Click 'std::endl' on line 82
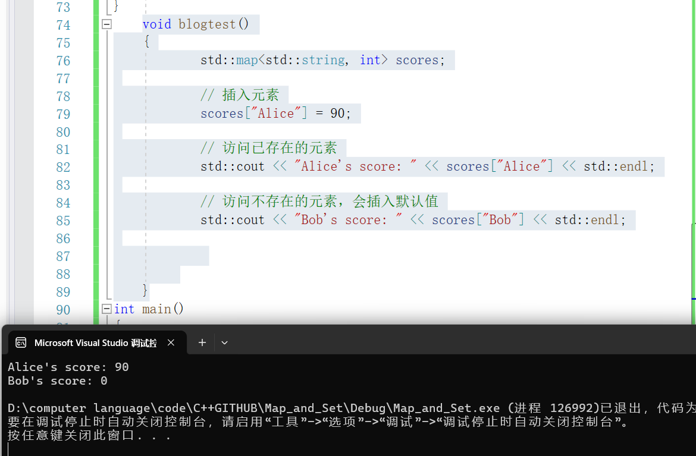The height and width of the screenshot is (456, 696). coord(615,166)
